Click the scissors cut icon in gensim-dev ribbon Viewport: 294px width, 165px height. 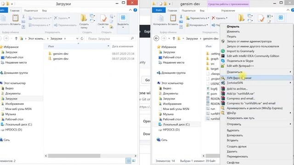181,17
